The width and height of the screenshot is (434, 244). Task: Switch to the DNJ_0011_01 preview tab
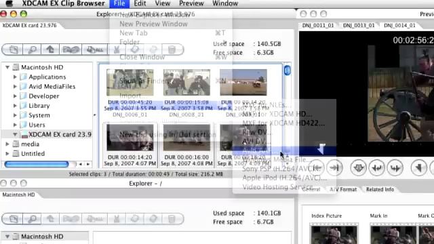[x=318, y=26]
